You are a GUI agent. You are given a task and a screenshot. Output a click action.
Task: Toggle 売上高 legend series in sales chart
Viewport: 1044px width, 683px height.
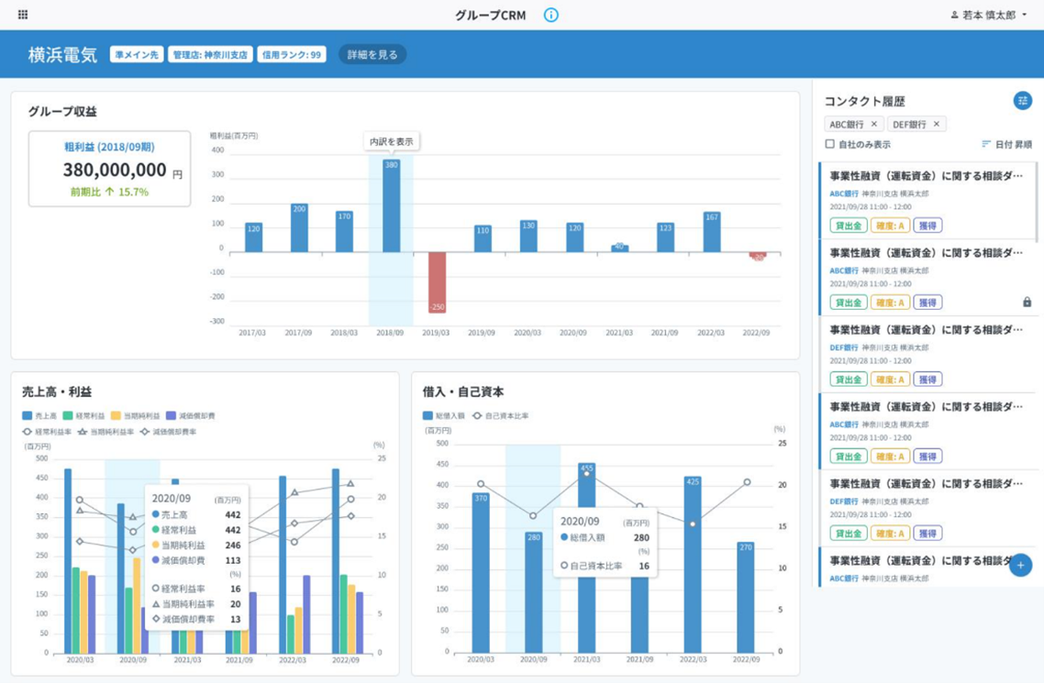pyautogui.click(x=39, y=415)
